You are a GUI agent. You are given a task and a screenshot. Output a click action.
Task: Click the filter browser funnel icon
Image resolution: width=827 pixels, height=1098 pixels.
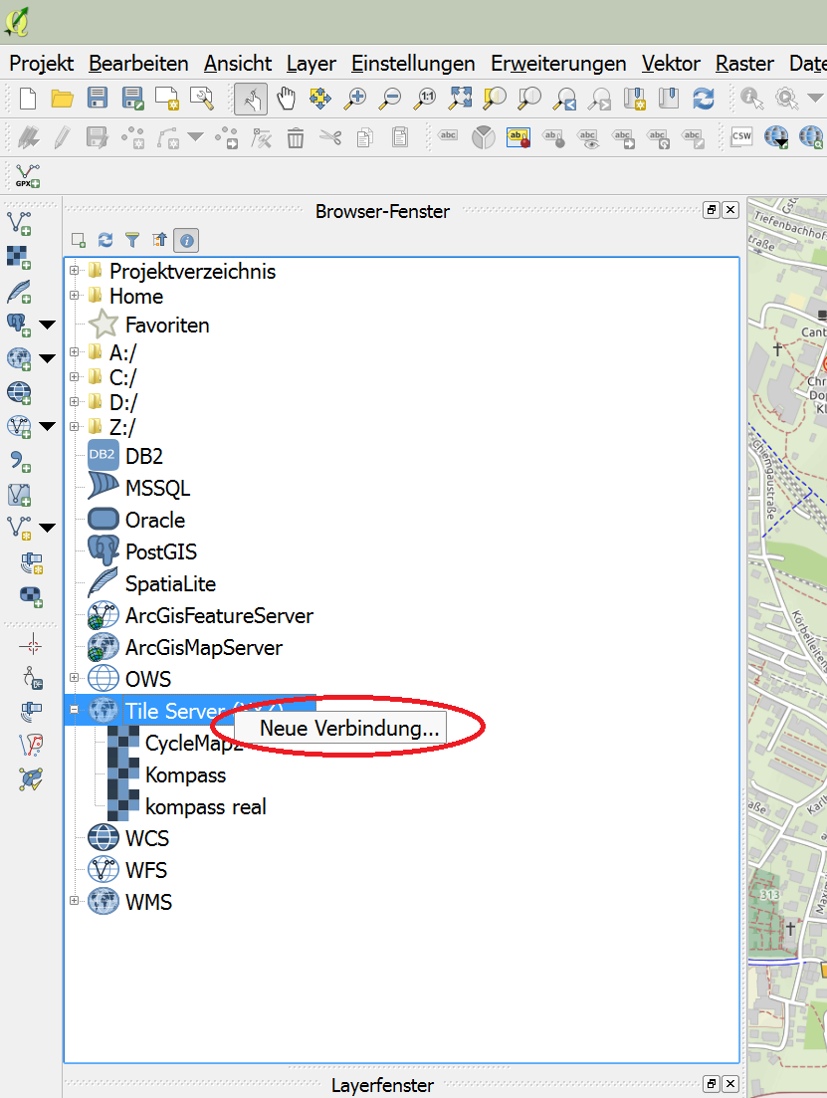click(131, 240)
